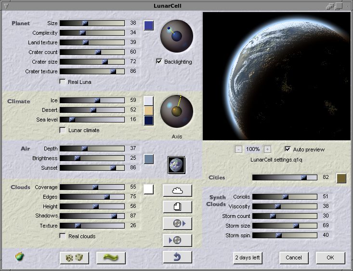Click the green wave button

point(111,257)
